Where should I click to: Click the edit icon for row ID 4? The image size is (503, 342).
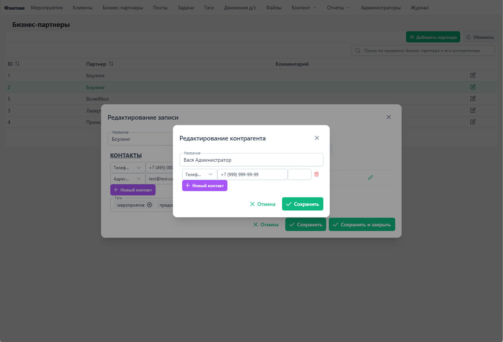[472, 122]
